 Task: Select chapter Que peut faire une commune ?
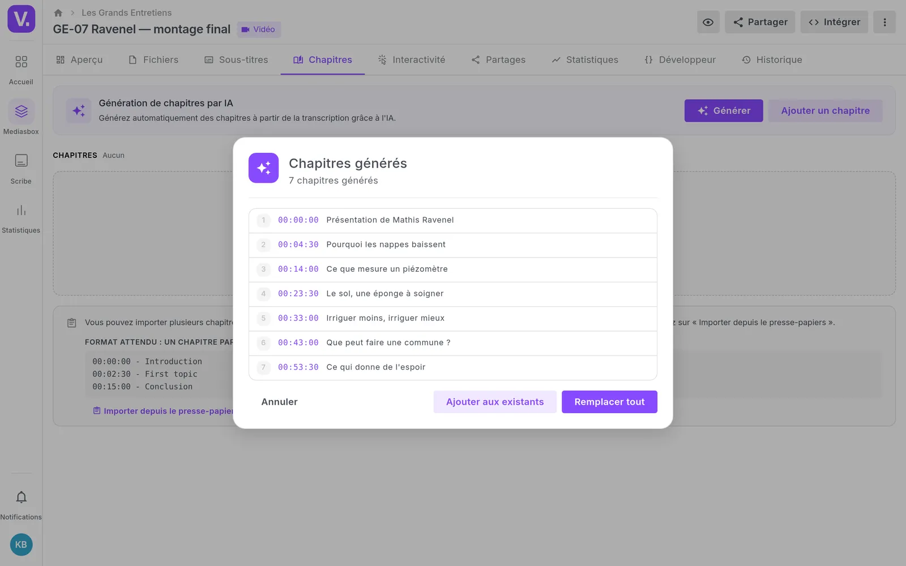(453, 343)
